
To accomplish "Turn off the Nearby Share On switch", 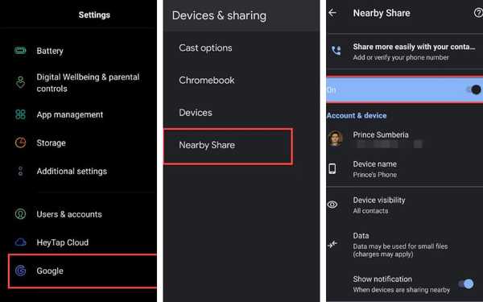I will [x=474, y=89].
